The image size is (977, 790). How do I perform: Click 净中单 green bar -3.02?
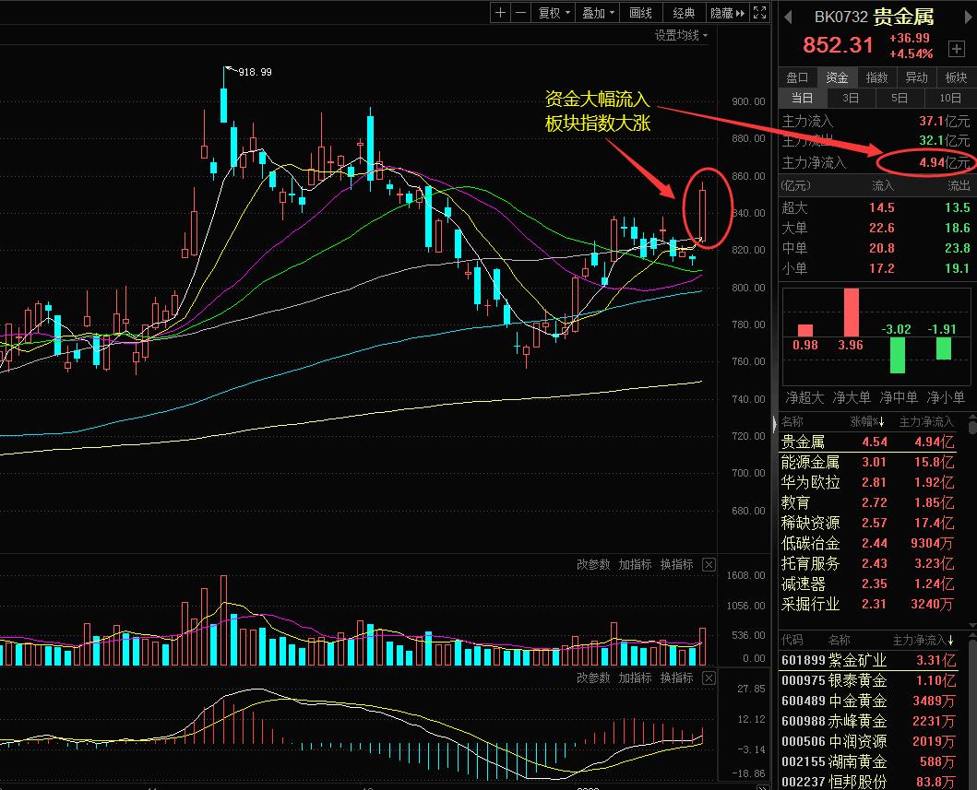pos(898,355)
